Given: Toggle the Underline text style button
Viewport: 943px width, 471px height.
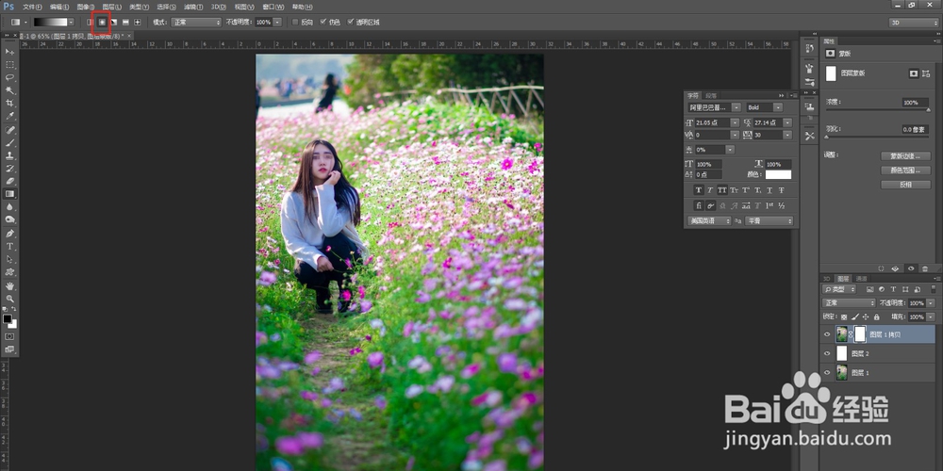Looking at the screenshot, I should coord(769,190).
